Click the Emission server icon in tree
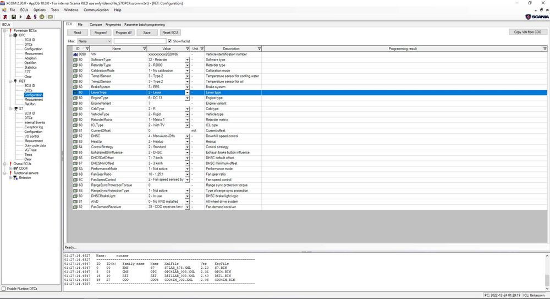This screenshot has height=299, width=550. pyautogui.click(x=15, y=178)
